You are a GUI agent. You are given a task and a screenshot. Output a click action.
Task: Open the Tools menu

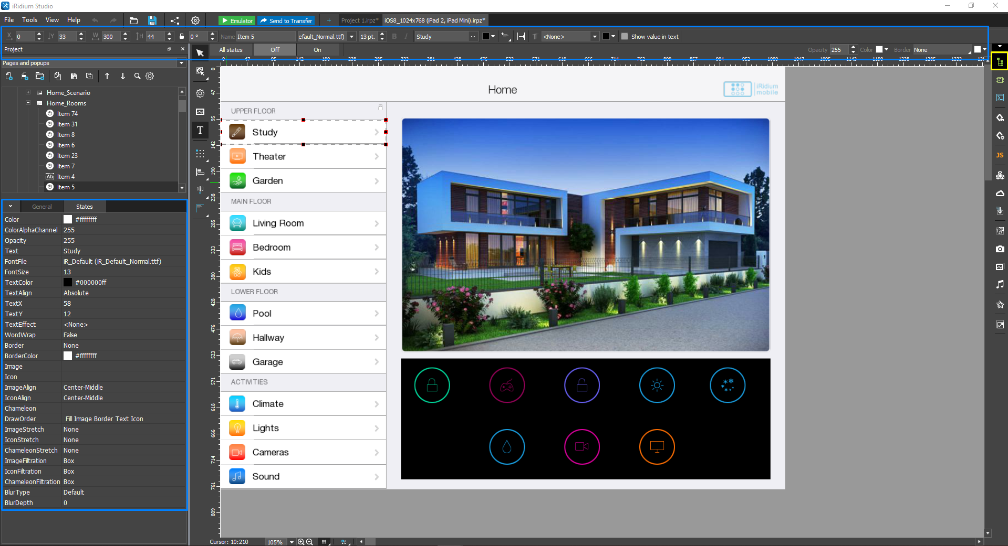point(29,20)
